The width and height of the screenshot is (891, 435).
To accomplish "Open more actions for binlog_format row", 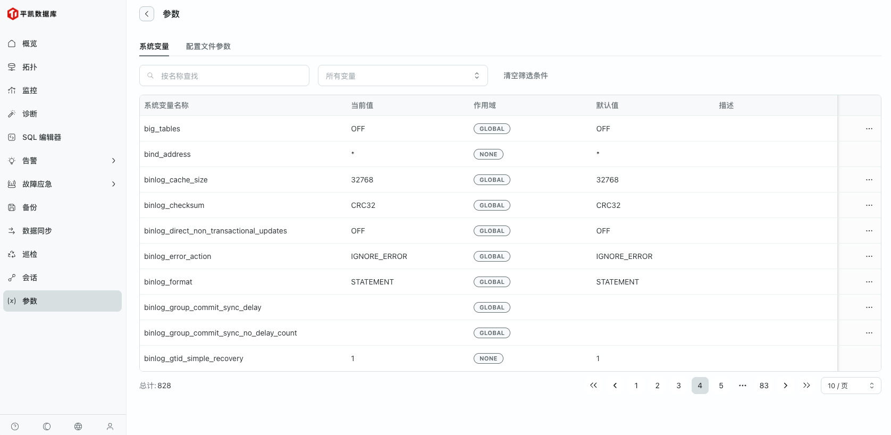I will coord(869,282).
